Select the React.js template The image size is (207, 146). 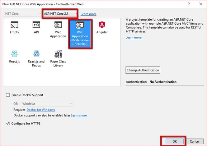(x=14, y=57)
